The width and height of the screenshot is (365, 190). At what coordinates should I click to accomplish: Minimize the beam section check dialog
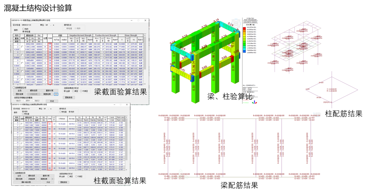[x=131, y=21]
